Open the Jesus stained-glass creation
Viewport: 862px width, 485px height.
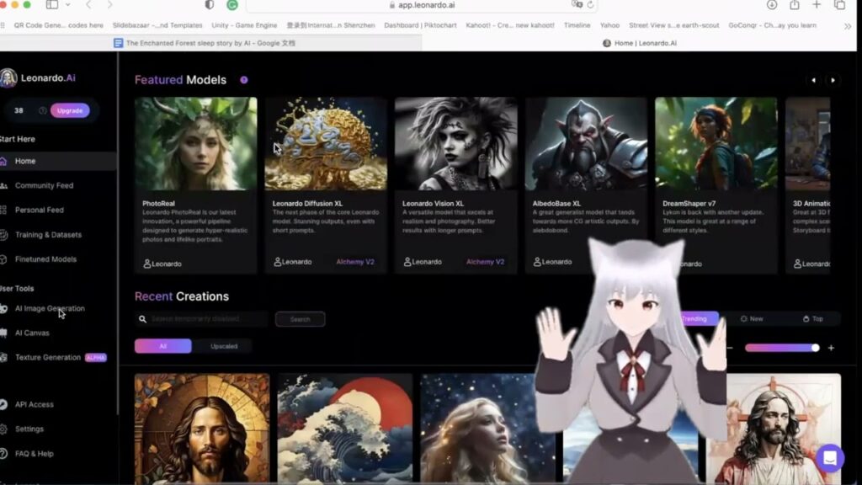[202, 429]
